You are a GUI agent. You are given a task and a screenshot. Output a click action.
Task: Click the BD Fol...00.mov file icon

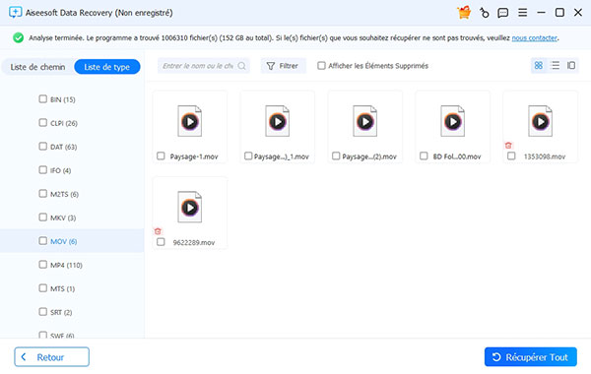tap(453, 121)
